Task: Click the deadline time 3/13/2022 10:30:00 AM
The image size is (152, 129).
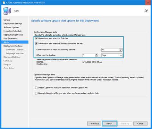Action: (x=92, y=62)
